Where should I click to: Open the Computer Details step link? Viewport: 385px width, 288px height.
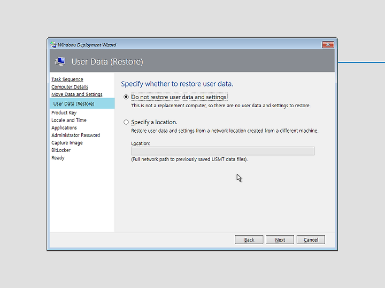(70, 87)
